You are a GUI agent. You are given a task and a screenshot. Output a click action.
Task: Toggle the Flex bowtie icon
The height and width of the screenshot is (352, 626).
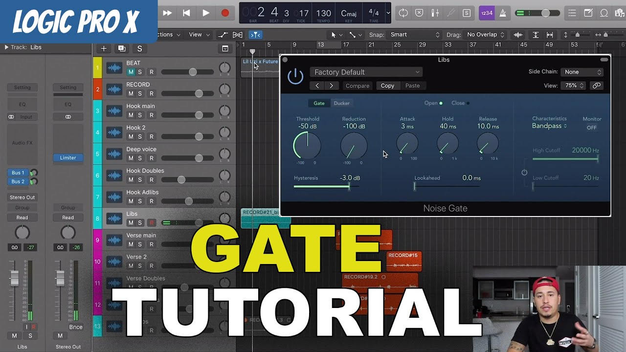[238, 35]
